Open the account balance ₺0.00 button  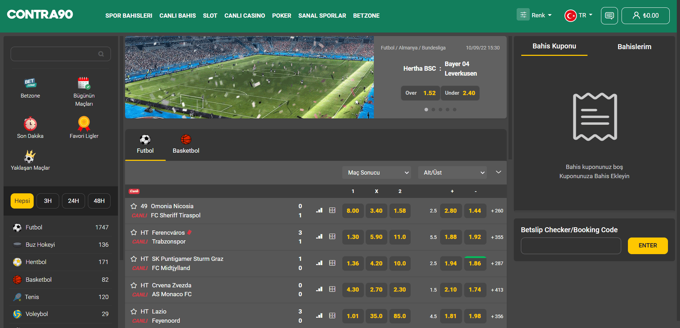pyautogui.click(x=646, y=16)
